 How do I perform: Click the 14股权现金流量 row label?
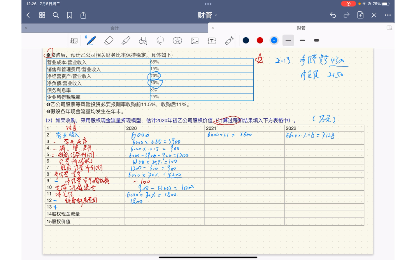[x=63, y=214]
